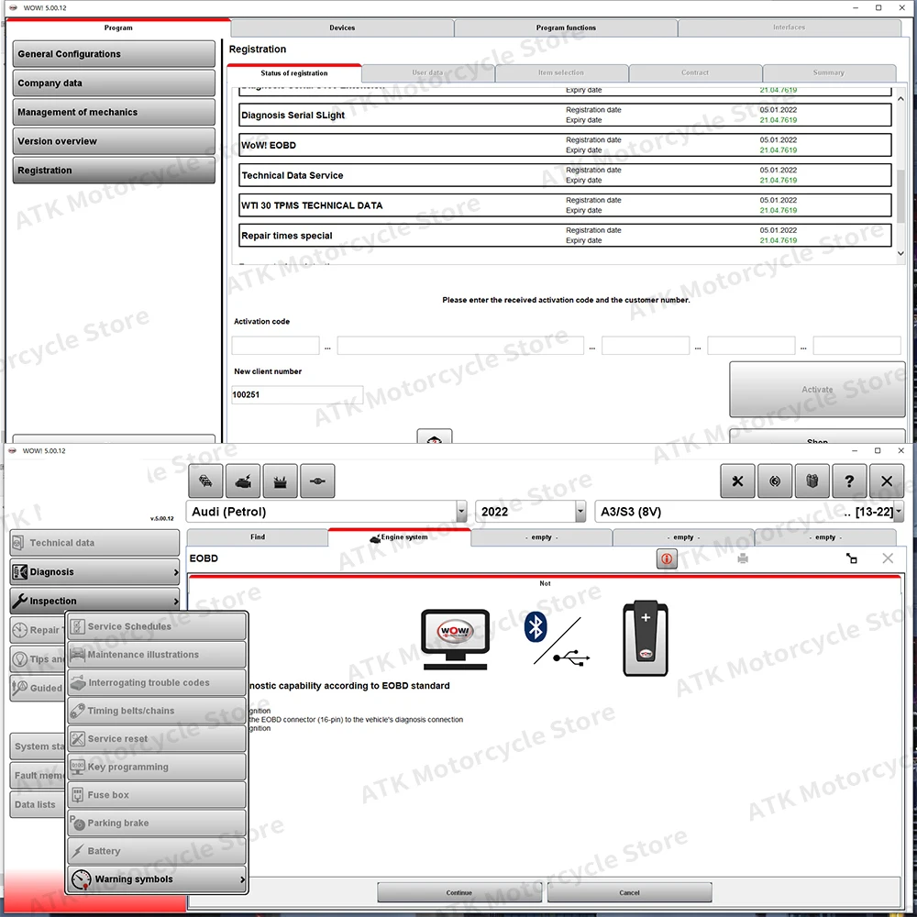Click the first Activation code input field
The width and height of the screenshot is (917, 917).
(x=275, y=345)
